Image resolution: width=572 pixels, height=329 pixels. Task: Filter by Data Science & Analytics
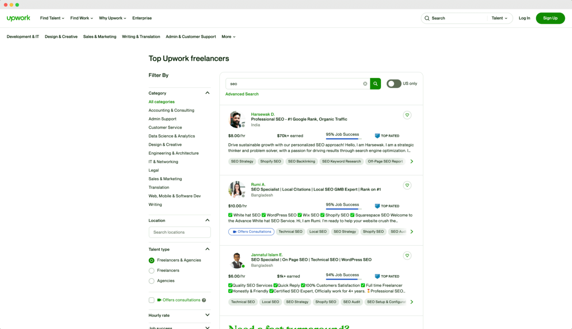coord(172,136)
